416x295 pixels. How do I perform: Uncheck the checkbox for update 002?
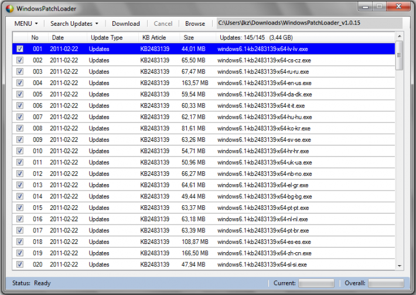(20, 60)
